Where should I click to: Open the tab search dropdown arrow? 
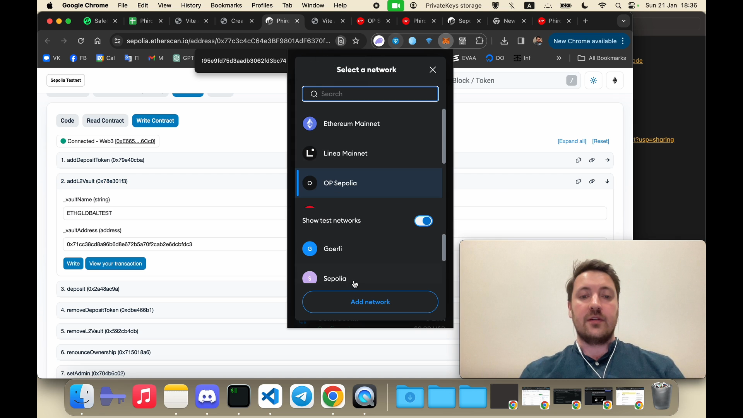tap(623, 21)
